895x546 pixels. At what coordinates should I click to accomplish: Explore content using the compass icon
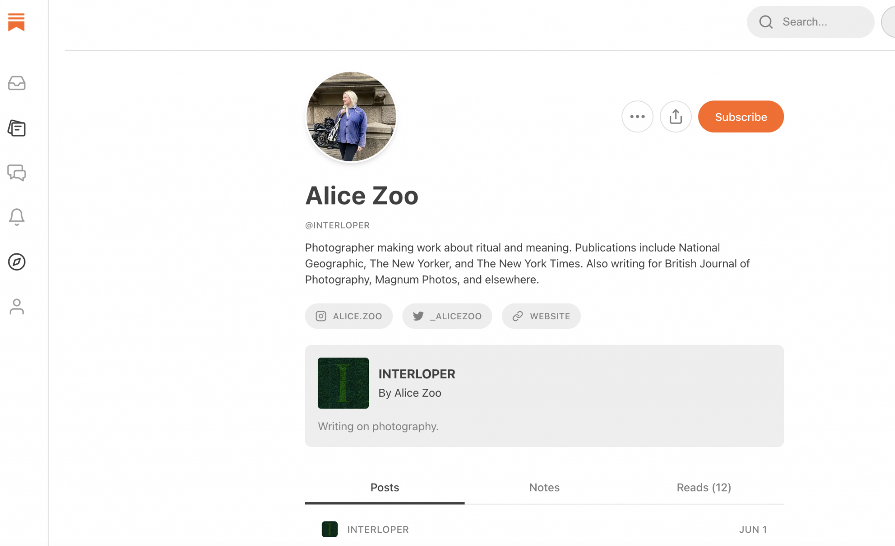click(17, 262)
